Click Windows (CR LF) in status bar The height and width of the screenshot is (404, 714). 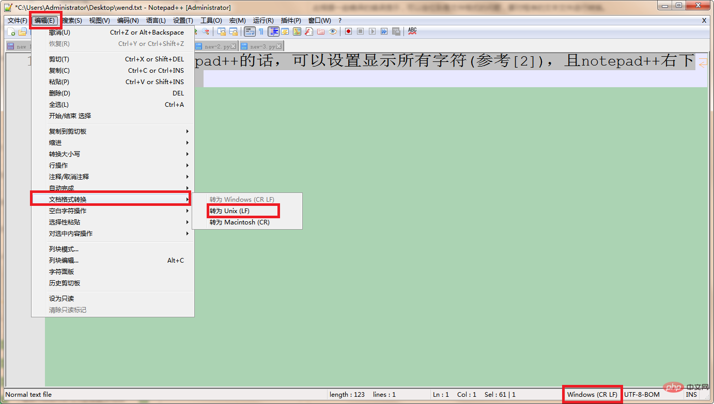pyautogui.click(x=592, y=395)
